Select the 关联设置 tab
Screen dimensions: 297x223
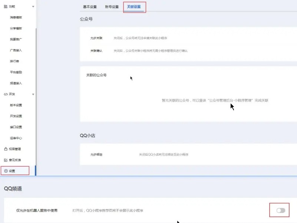tap(134, 7)
